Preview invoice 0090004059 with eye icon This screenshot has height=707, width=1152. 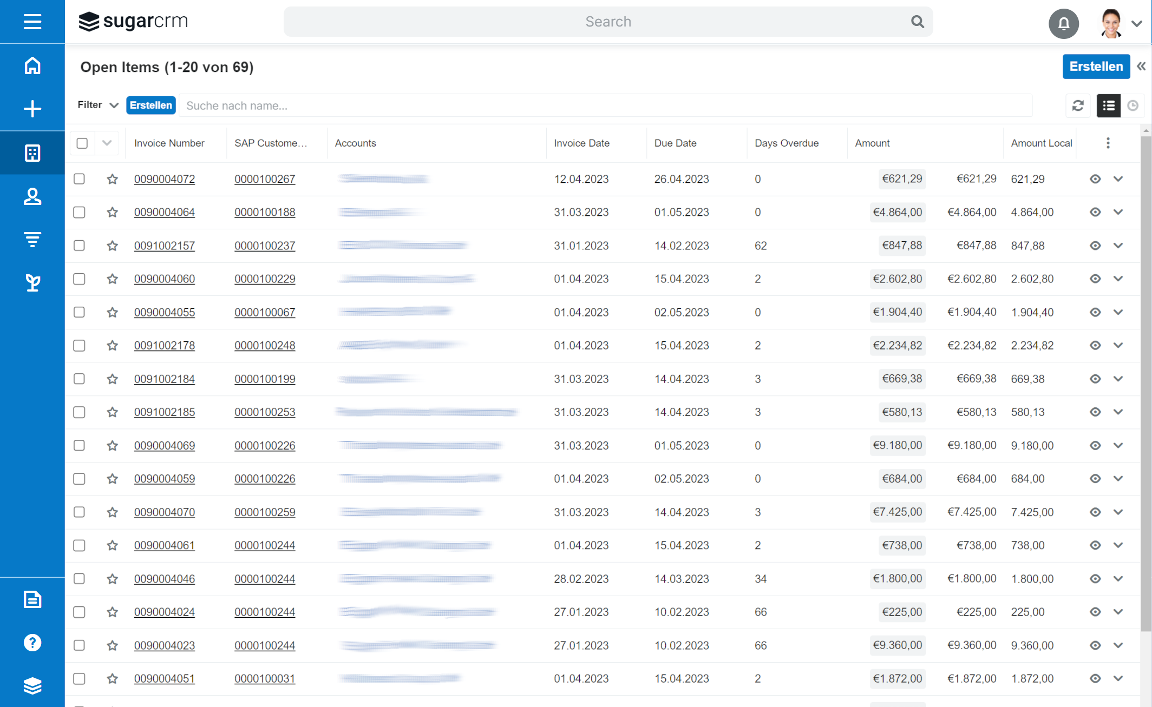[x=1095, y=479]
